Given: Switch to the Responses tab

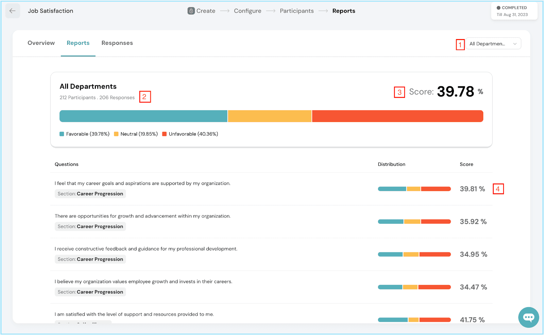Looking at the screenshot, I should pyautogui.click(x=117, y=43).
